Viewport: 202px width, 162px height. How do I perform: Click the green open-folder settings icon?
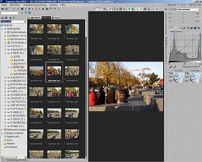tap(191, 28)
